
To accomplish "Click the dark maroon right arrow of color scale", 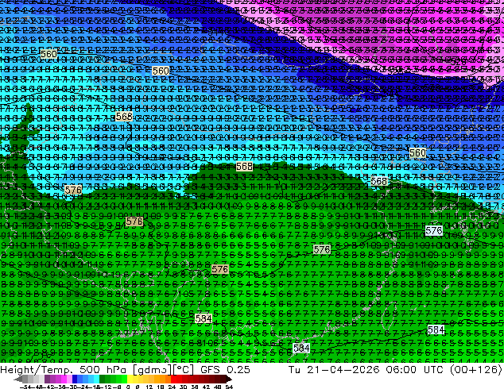I will (228, 379).
